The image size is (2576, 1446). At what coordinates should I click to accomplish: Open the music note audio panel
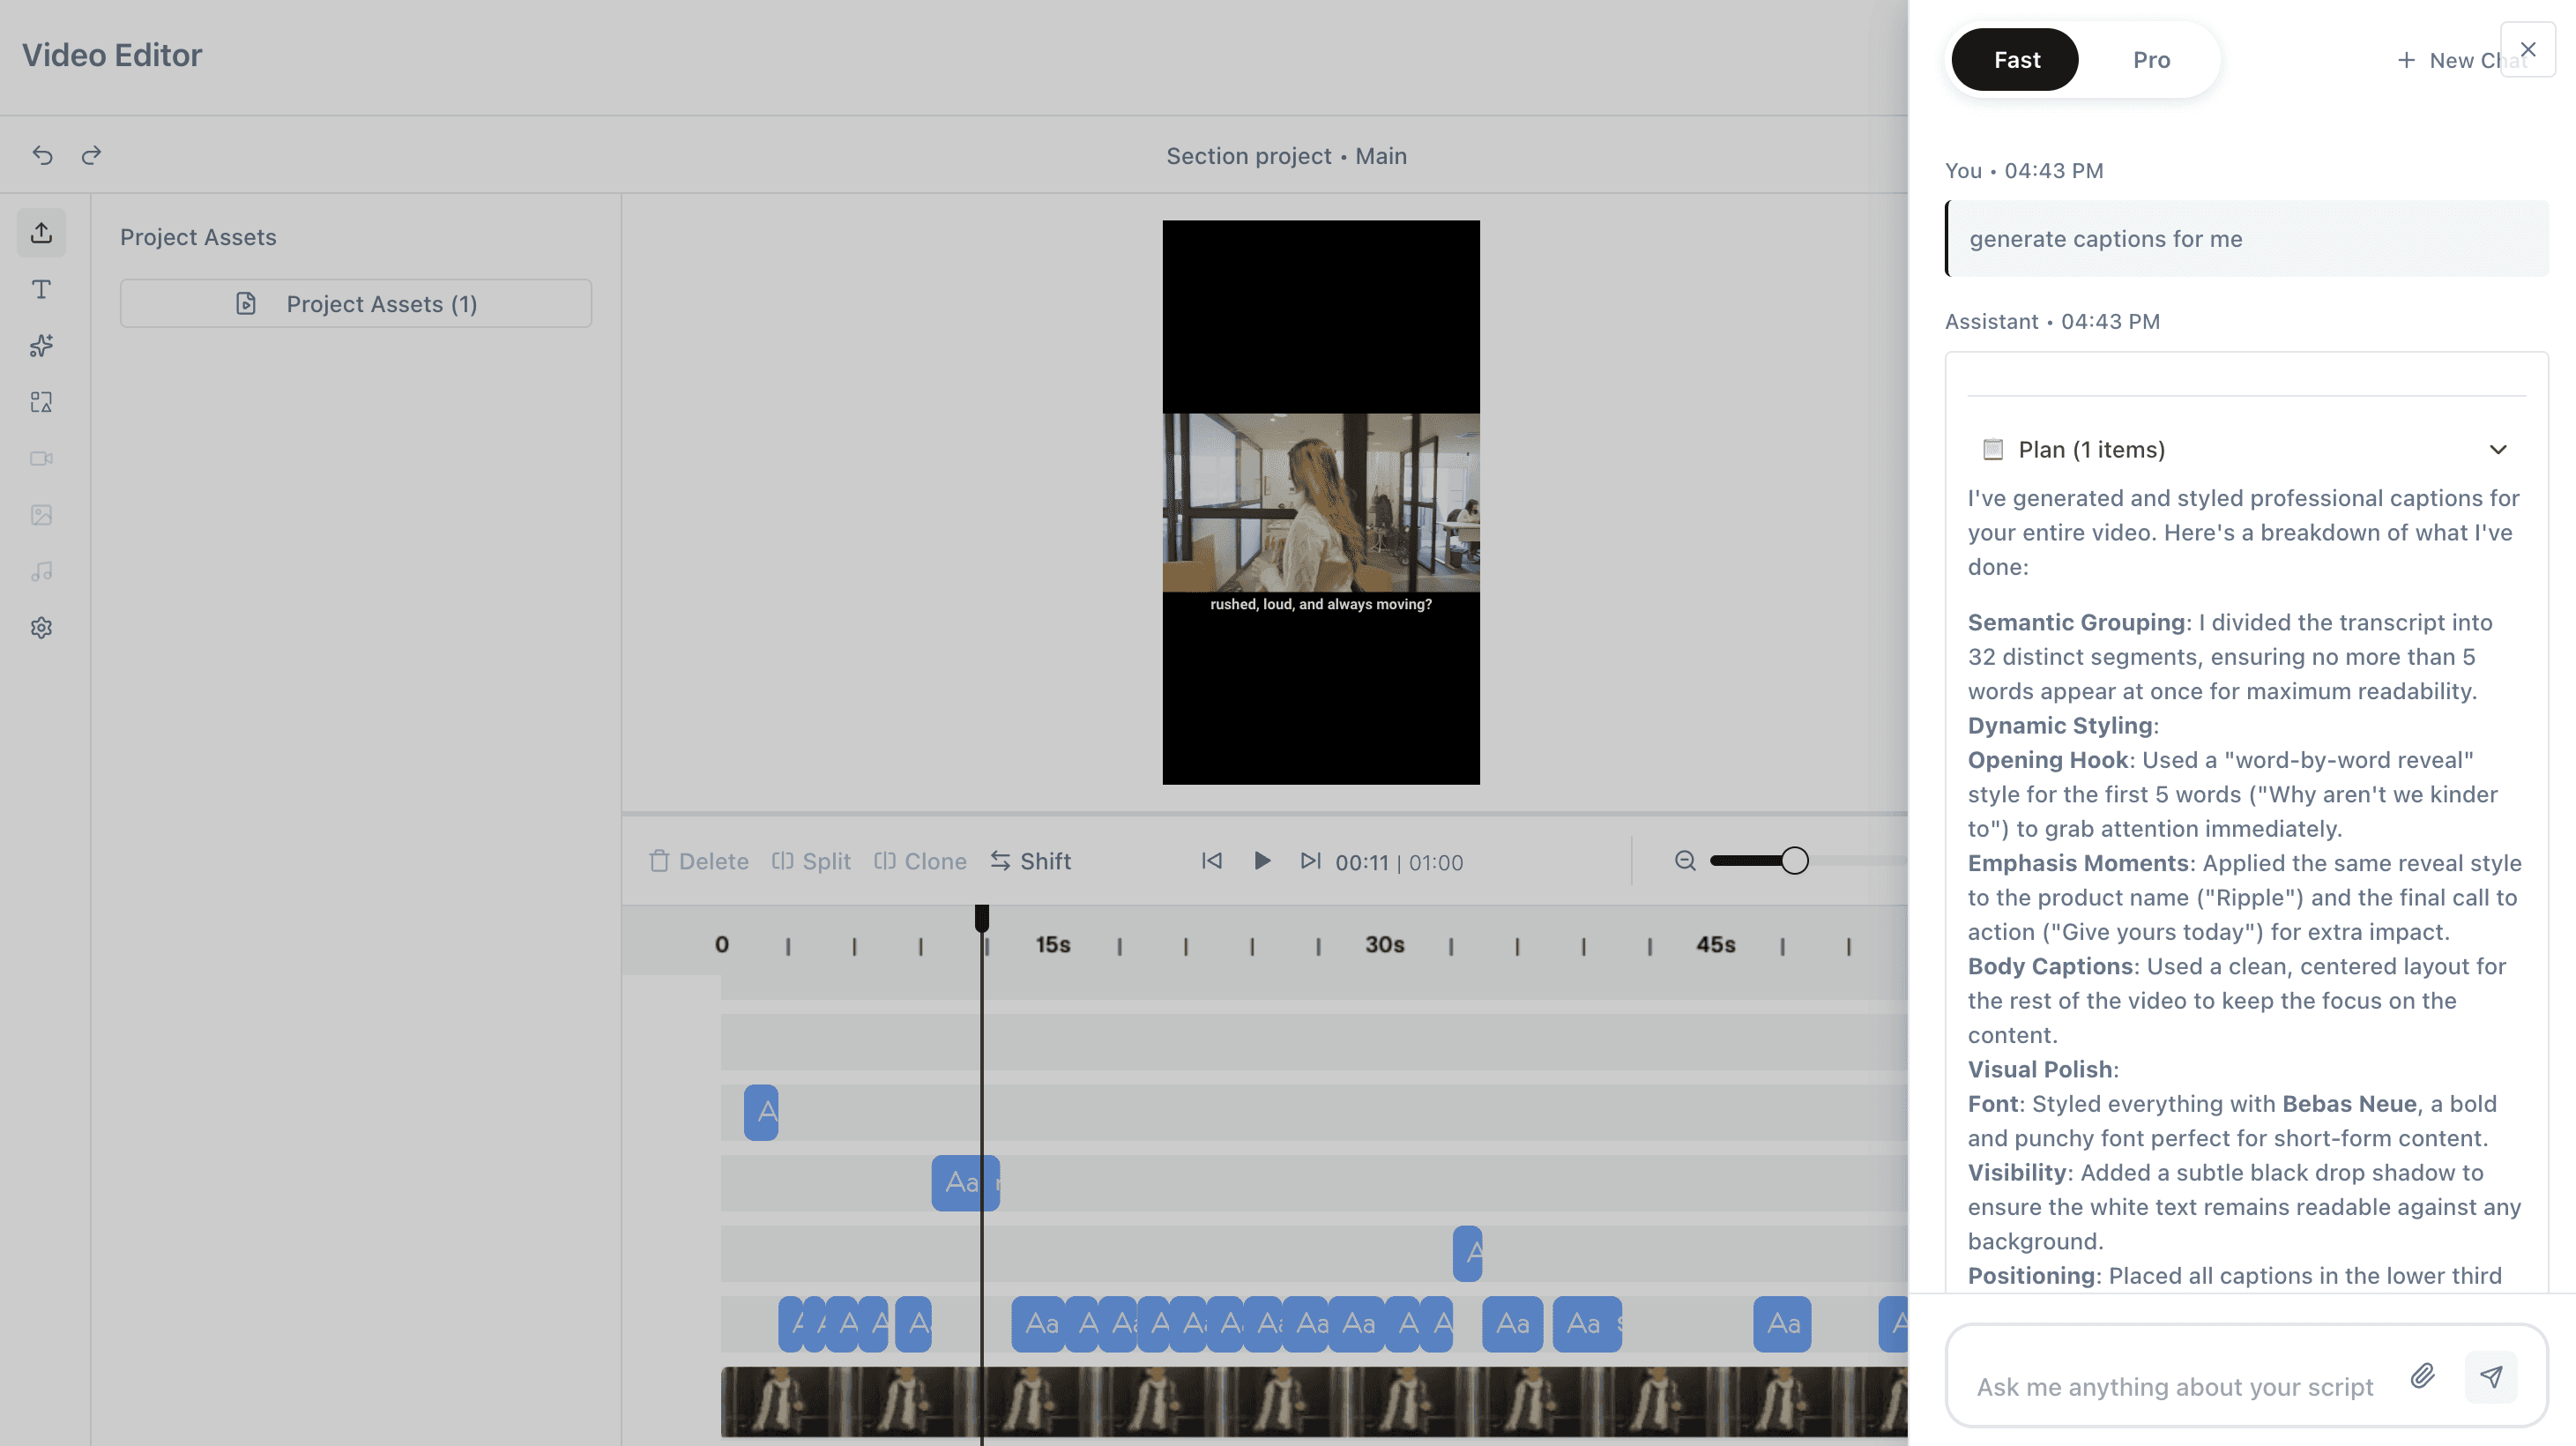(x=41, y=571)
